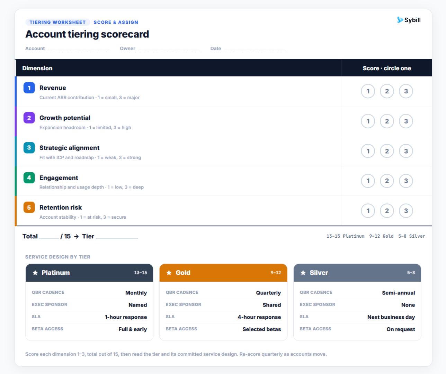Viewport: 446px width, 374px height.
Task: Click the Platinum beta access value Full & early
Action: [133, 329]
